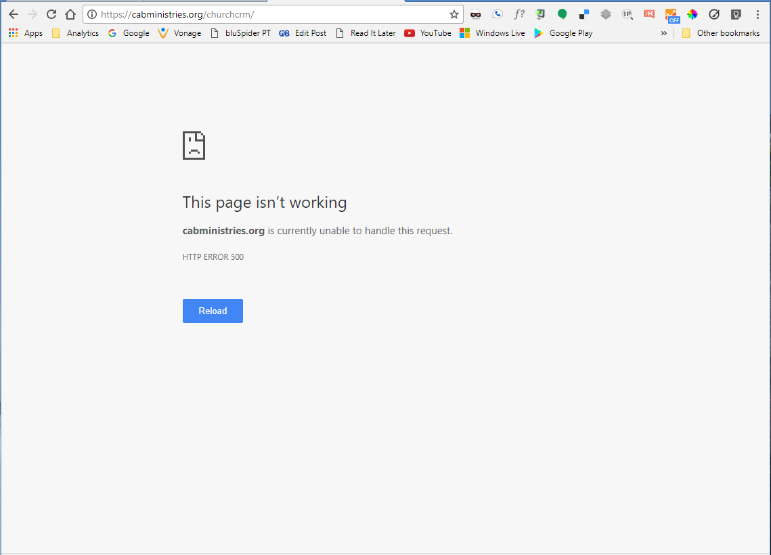Click the bold cabministries.org text
The height and width of the screenshot is (555, 771).
(x=224, y=231)
